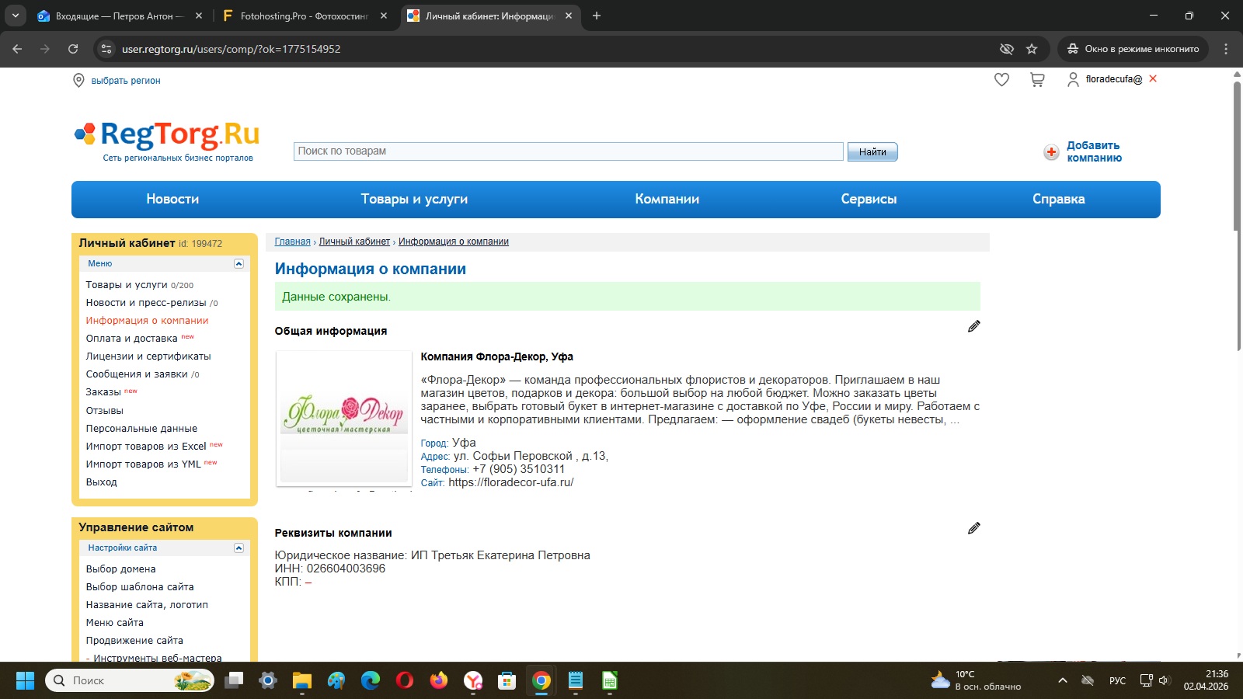Open Название сайта, логотип
Viewport: 1243px width, 699px height.
[x=147, y=605]
